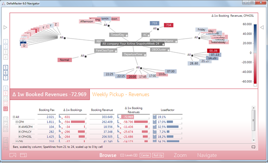Expand the CPHLCY row
The image size is (268, 163).
pyautogui.click(x=19, y=132)
